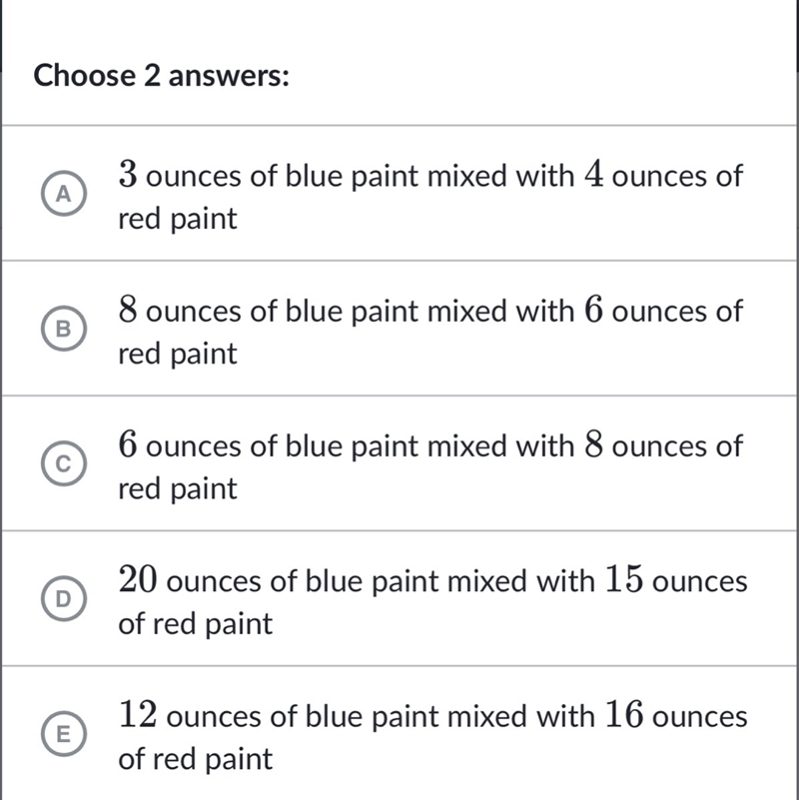
Task: Choose the 3 ounces blue, 4 ounces red option
Action: [399, 194]
